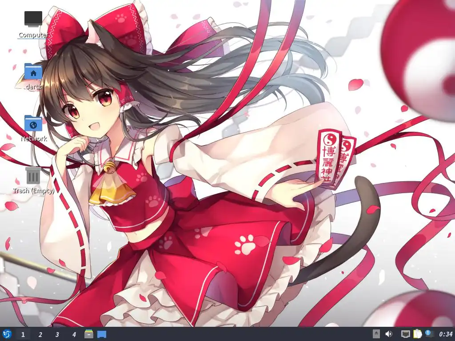Select the Trash (Empty) desktop icon
Viewport: 455px width, 341px height.
33,180
